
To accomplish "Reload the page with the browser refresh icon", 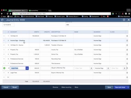I will (7, 14).
